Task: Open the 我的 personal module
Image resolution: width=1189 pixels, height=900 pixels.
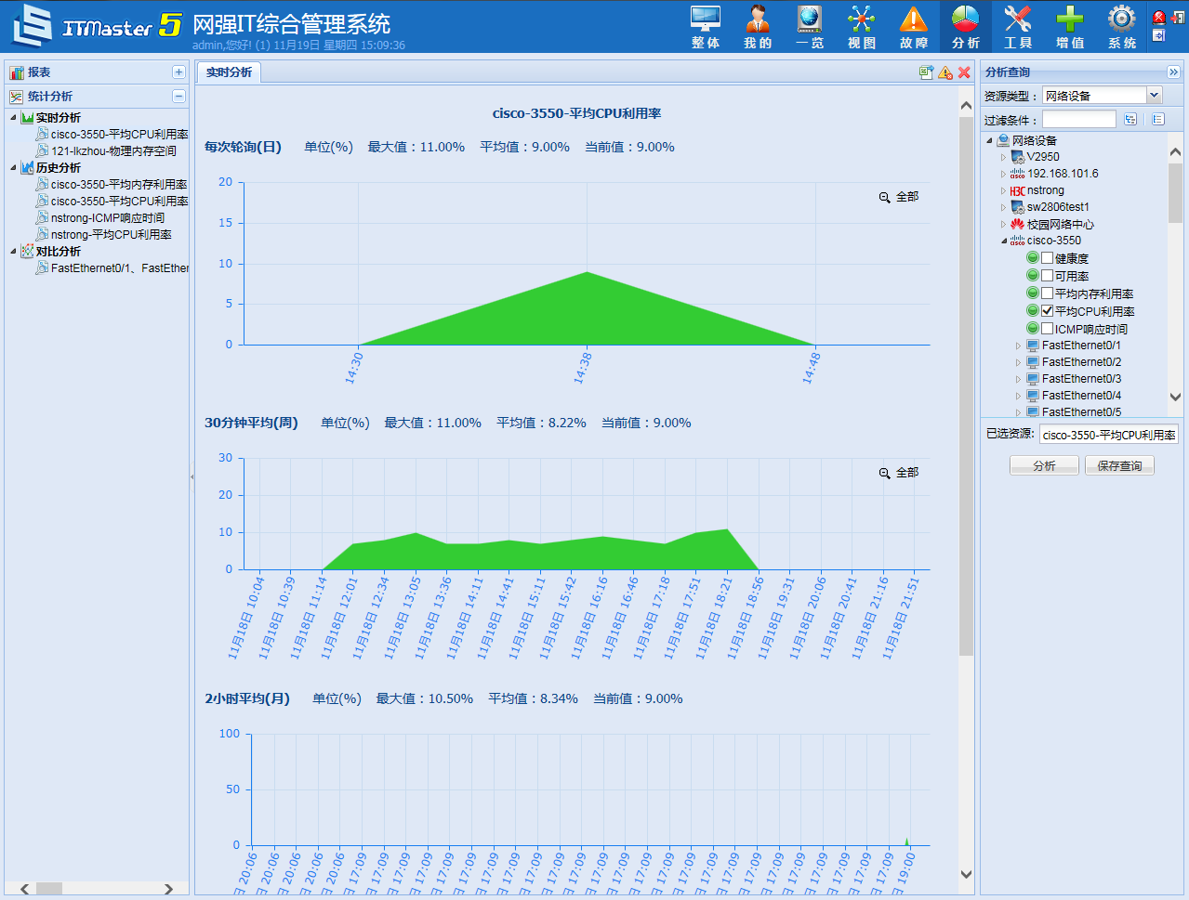Action: click(x=758, y=27)
